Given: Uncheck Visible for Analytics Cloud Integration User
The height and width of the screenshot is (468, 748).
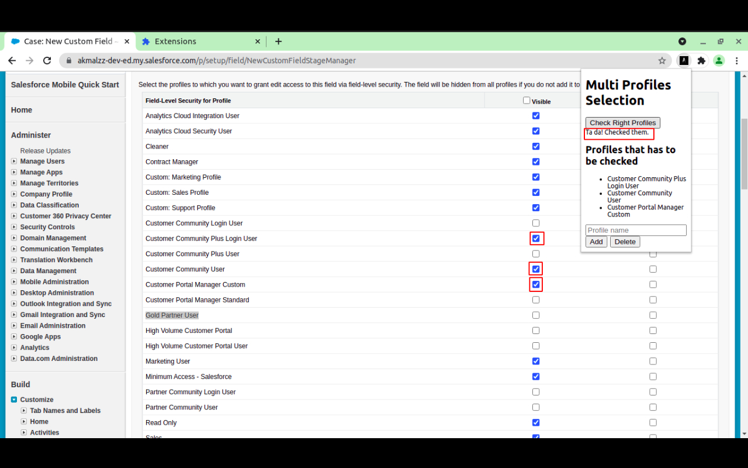Looking at the screenshot, I should 536,116.
